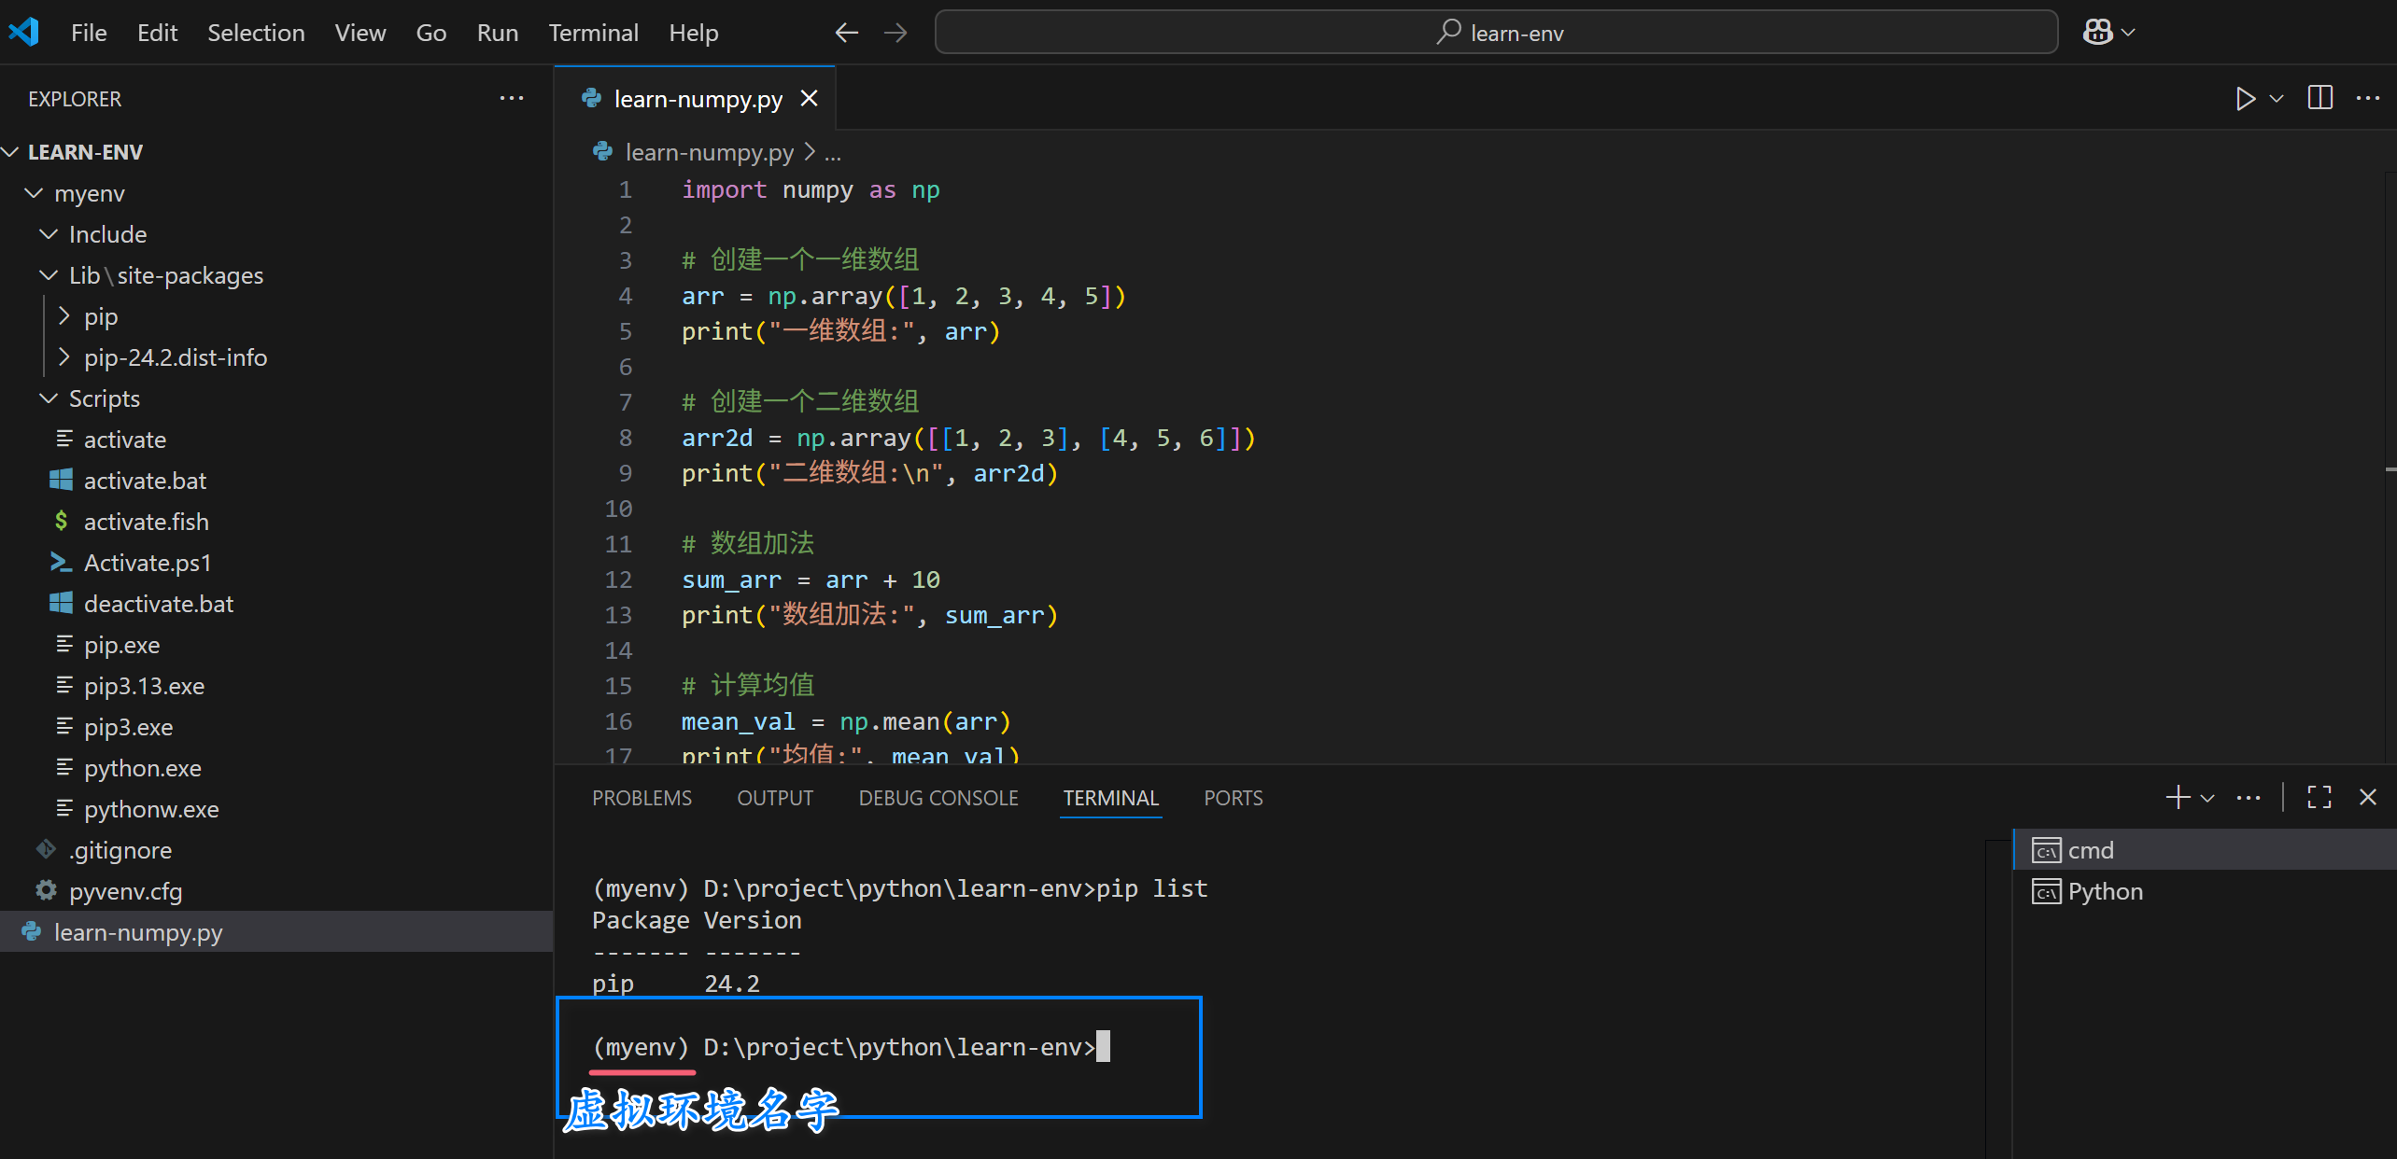Open the Run menu
This screenshot has height=1159, width=2397.
pos(497,33)
